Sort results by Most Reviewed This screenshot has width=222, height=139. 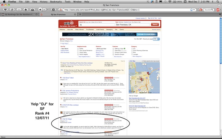(65, 53)
